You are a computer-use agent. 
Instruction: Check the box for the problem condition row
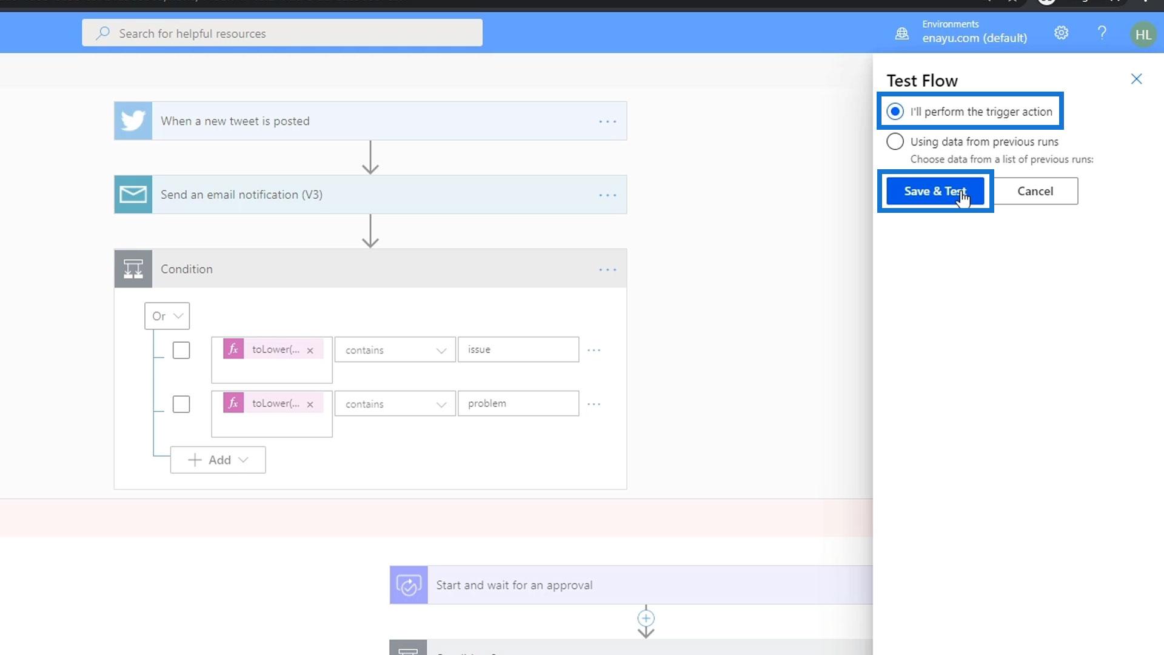181,405
